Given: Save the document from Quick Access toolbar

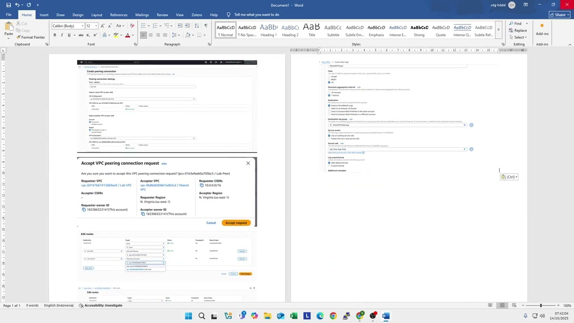Looking at the screenshot, I should coord(9,5).
